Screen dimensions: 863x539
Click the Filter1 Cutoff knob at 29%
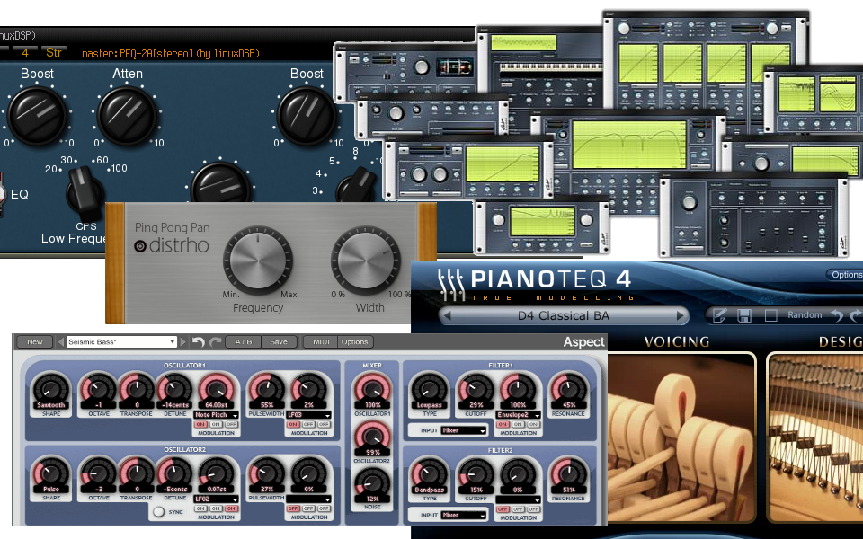(x=476, y=388)
